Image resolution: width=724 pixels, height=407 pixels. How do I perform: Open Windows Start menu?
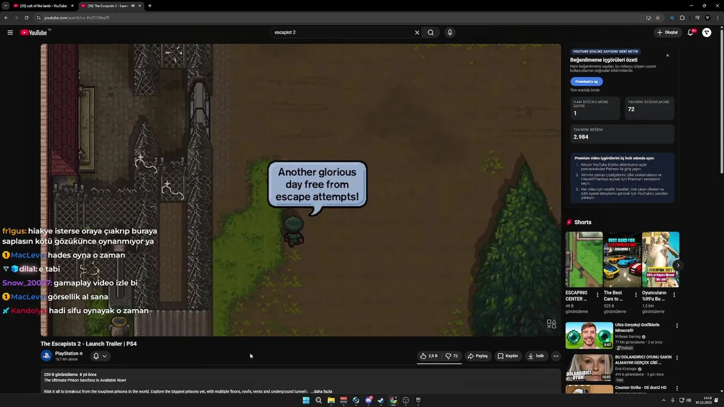(306, 400)
